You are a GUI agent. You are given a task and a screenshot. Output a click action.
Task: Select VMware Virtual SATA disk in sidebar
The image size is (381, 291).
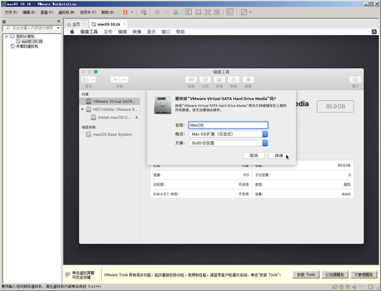pyautogui.click(x=110, y=101)
